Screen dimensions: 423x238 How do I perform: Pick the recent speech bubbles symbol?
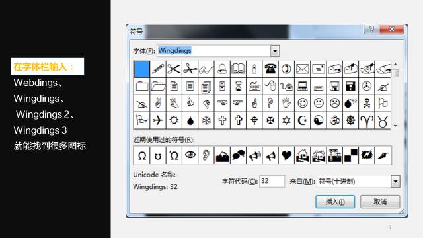coord(238,155)
